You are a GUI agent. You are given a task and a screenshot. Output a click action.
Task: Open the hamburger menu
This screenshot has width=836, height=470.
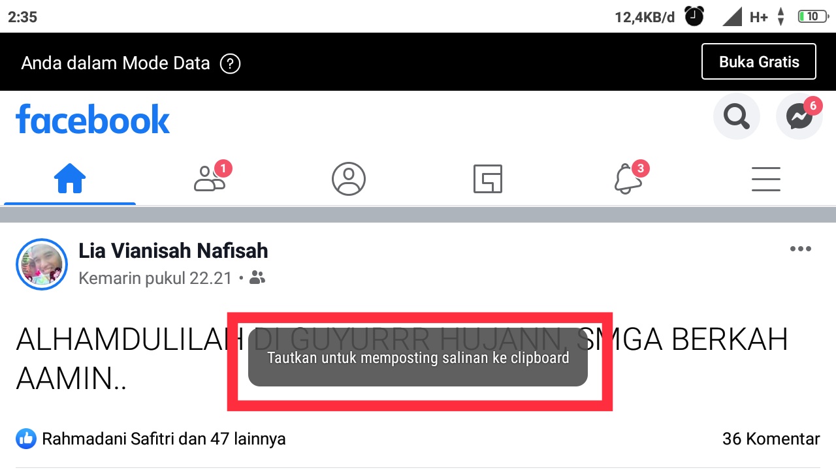pos(766,178)
